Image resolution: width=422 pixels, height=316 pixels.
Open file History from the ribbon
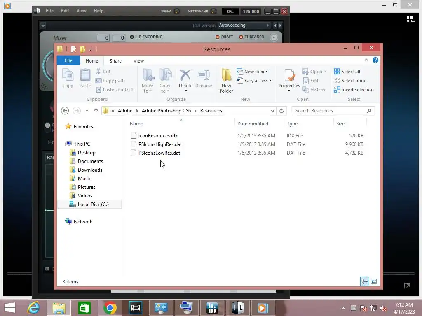coord(314,90)
